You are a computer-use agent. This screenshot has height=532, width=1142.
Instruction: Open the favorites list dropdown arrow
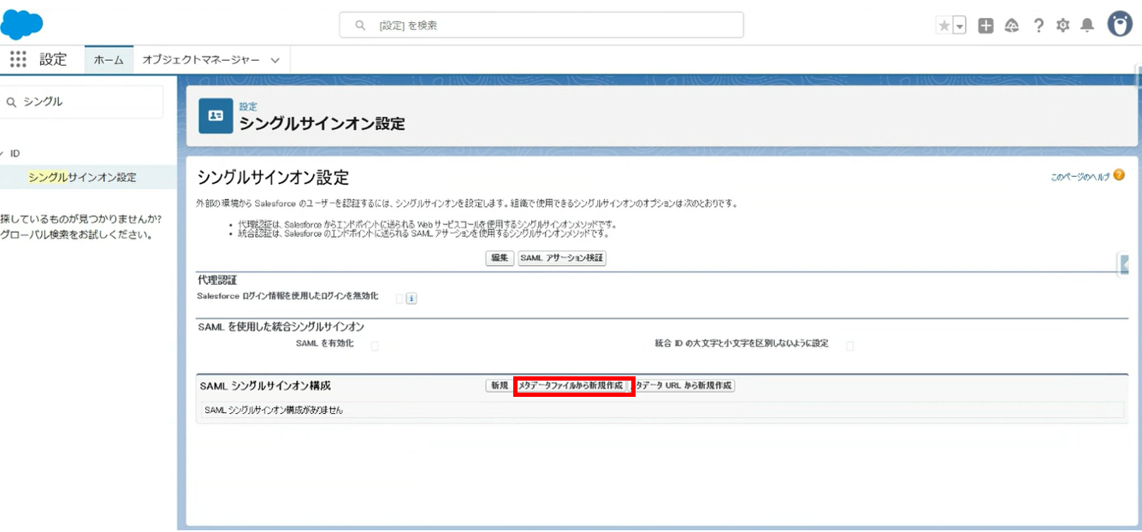(x=960, y=27)
